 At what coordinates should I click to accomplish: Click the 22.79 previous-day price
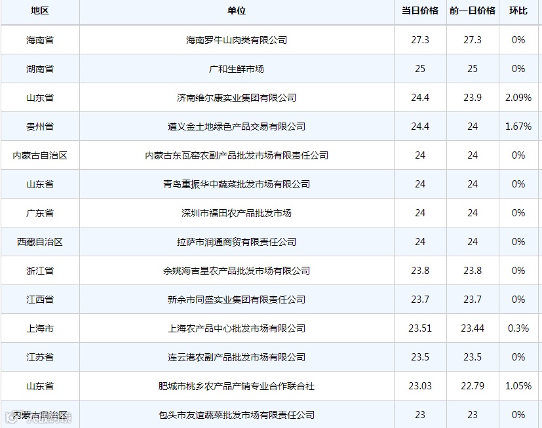click(473, 386)
